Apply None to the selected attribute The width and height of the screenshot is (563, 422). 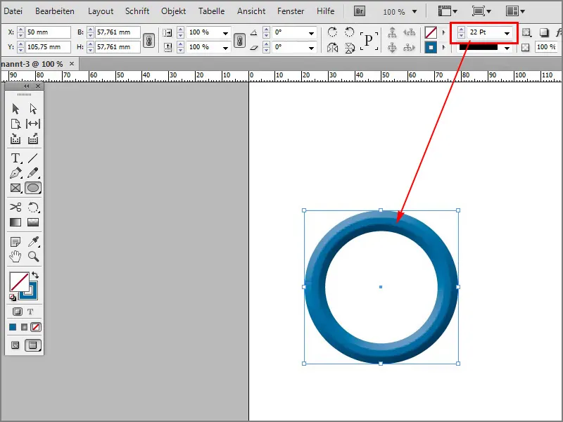click(36, 327)
